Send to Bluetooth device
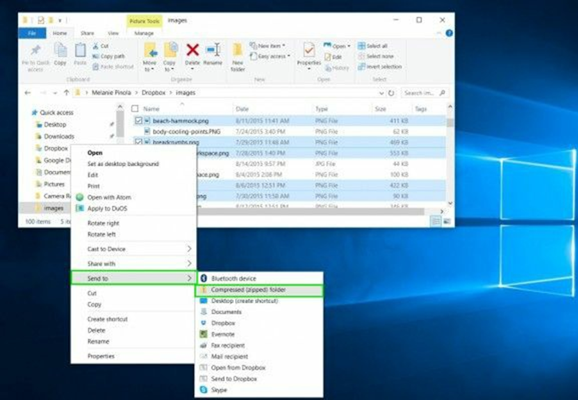Screen dimensions: 578x400 [x=259, y=278]
